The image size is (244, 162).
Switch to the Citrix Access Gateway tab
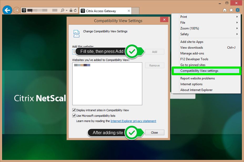pos(101,11)
